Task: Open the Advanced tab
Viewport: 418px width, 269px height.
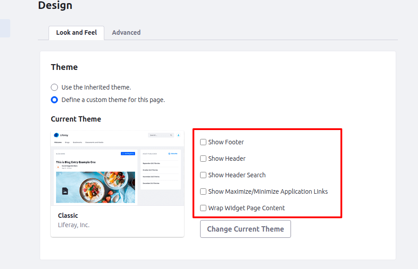Action: [126, 33]
